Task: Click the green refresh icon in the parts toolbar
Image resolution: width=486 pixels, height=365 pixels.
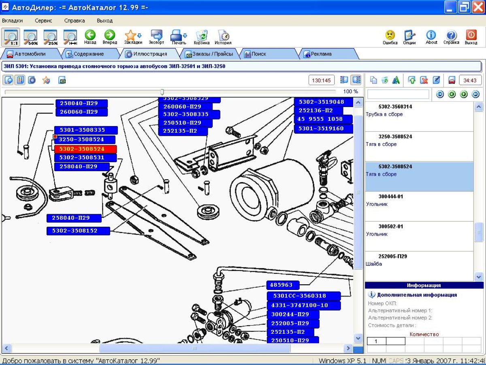Action: pyautogui.click(x=385, y=80)
